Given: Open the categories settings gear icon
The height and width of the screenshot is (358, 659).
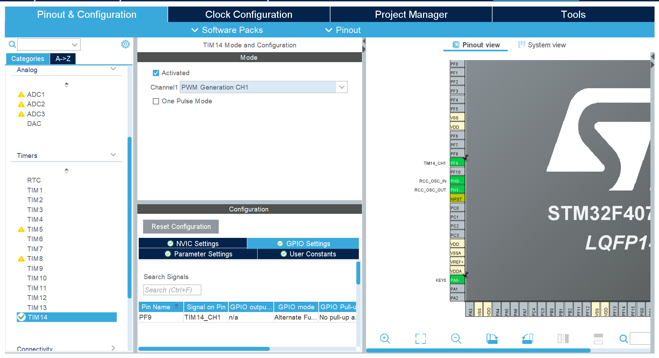Looking at the screenshot, I should click(125, 44).
